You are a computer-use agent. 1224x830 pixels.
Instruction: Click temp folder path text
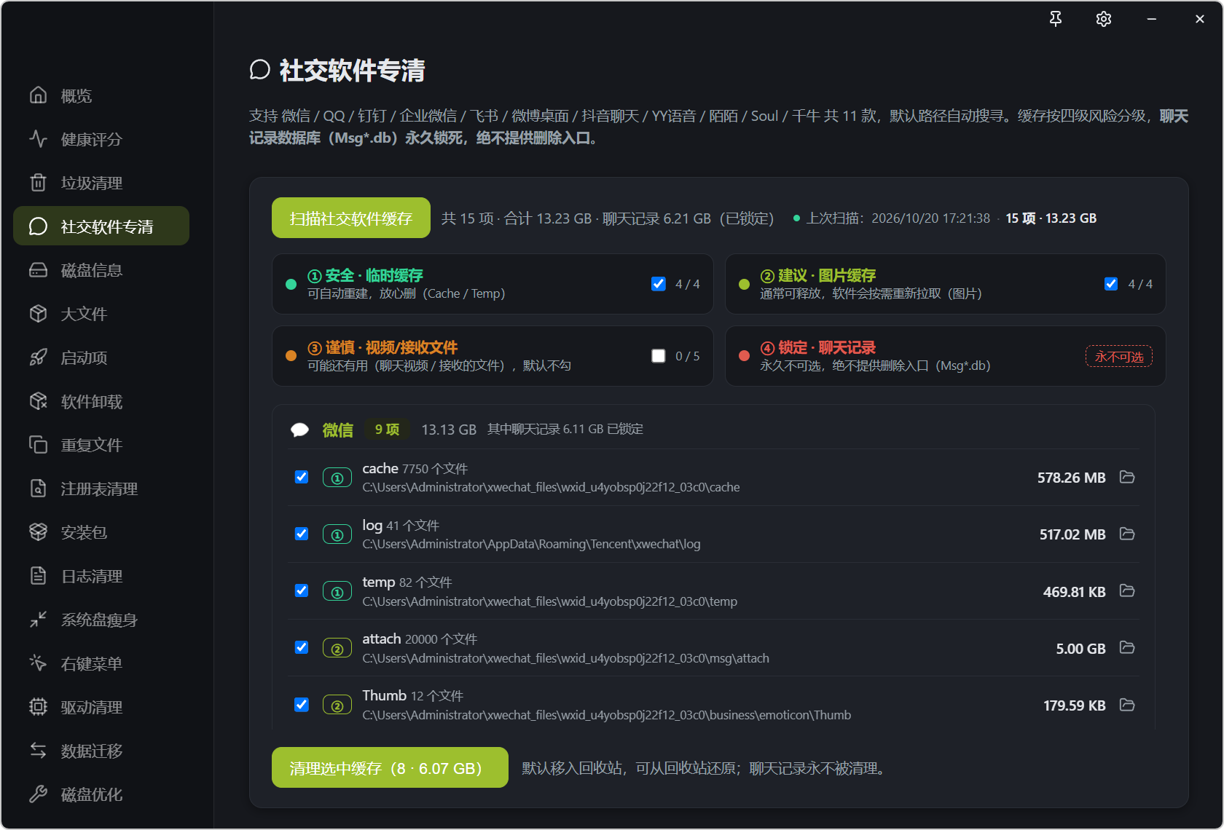[550, 601]
